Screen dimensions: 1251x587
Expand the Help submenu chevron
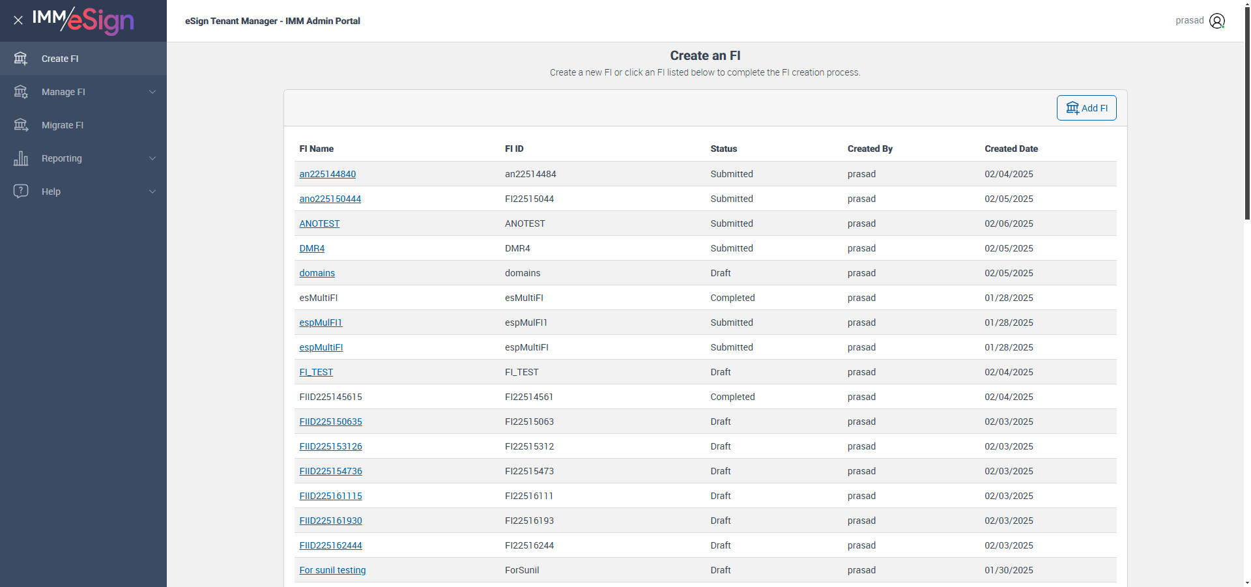tap(152, 192)
